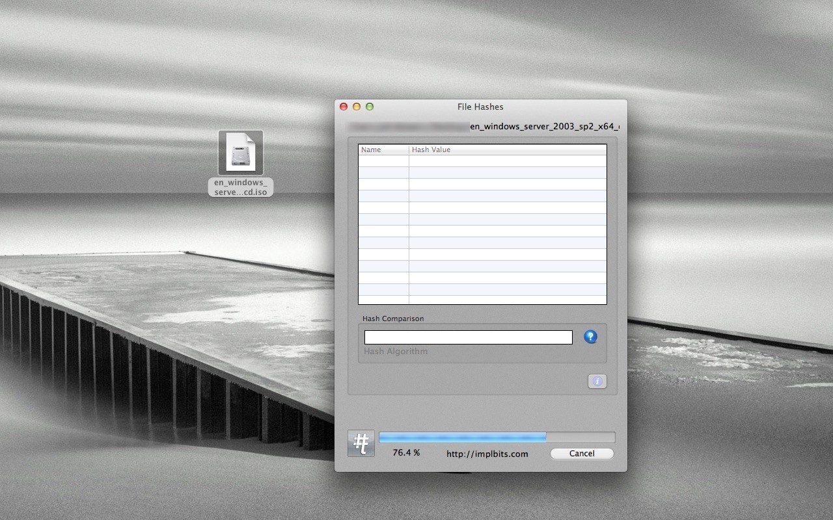Viewport: 833px width, 520px height.
Task: Open the blue question mark help
Action: (590, 337)
